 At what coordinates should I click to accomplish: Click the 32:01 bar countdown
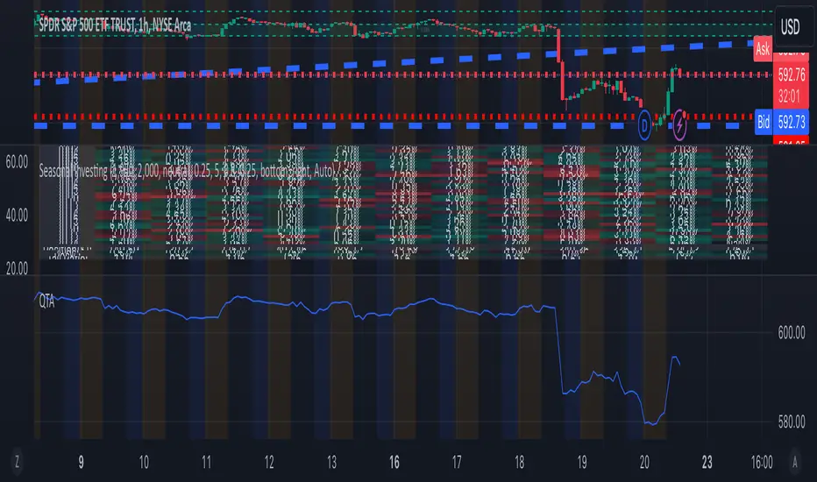[789, 96]
